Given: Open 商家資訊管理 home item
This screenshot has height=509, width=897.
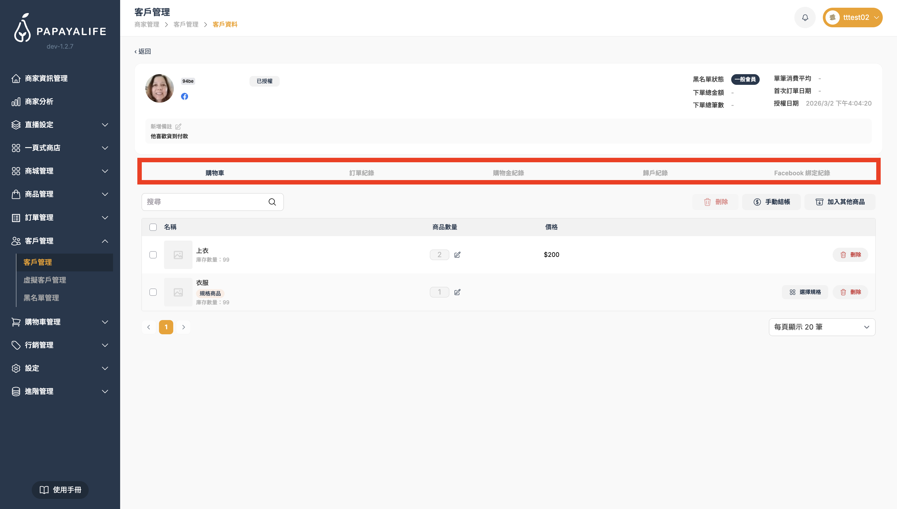Looking at the screenshot, I should pyautogui.click(x=46, y=79).
